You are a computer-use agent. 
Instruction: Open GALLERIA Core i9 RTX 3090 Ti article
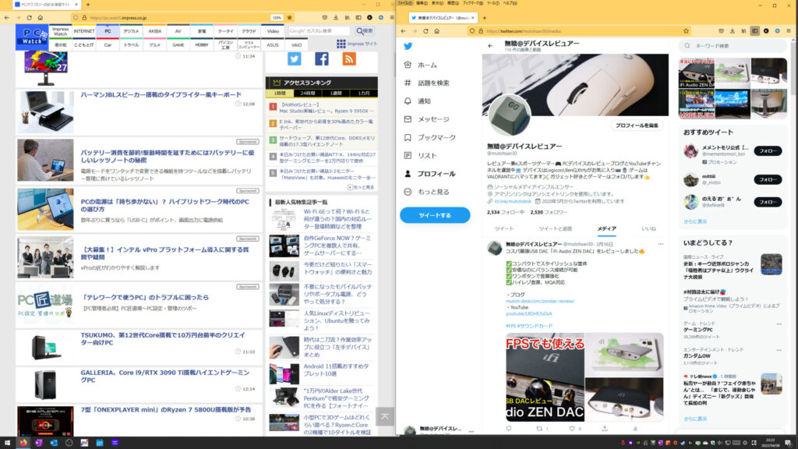click(x=165, y=377)
